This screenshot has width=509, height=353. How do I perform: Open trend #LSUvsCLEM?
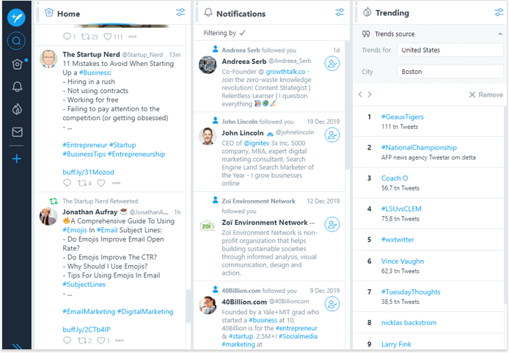pos(401,209)
